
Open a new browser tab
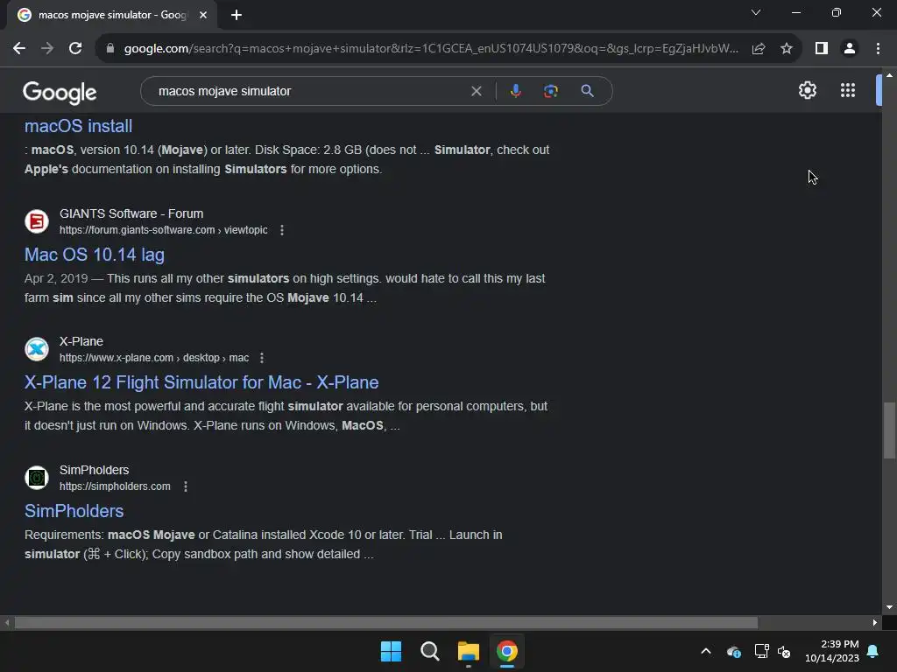[x=237, y=15]
